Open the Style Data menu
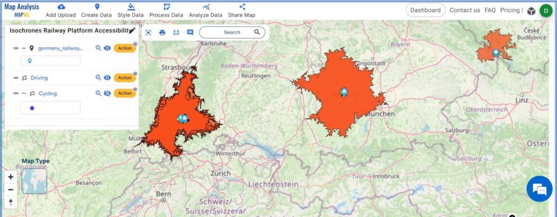 [x=131, y=10]
